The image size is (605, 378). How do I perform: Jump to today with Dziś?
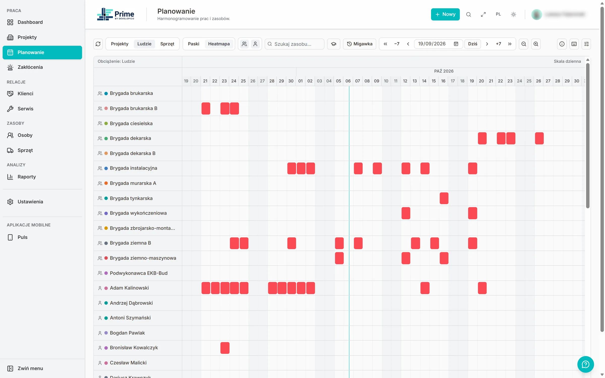coord(473,44)
